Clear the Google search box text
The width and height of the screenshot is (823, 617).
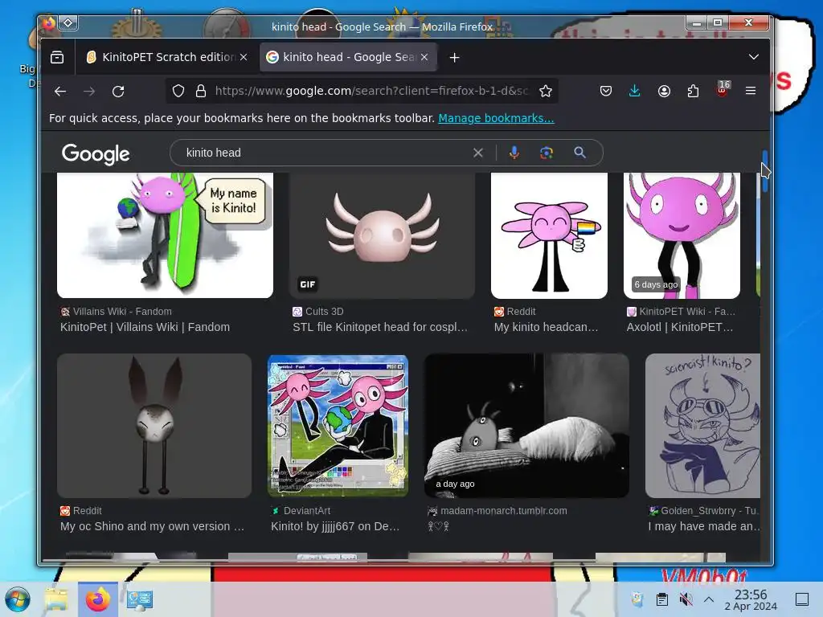pos(477,153)
